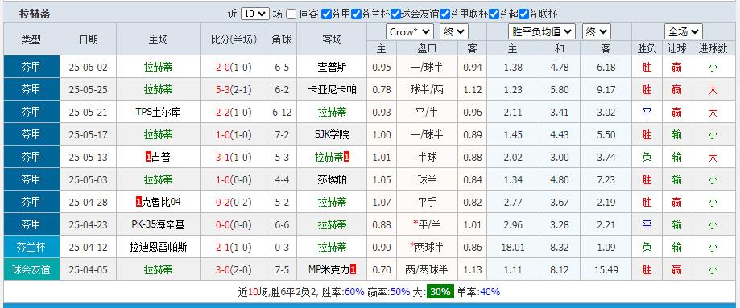Click the 芬甲 cell on 25-06-02 row
This screenshot has width=740, height=308.
(32, 67)
